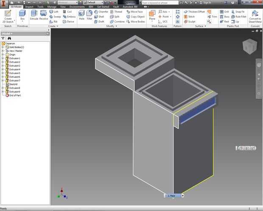The width and height of the screenshot is (263, 211).
Task: Choose Thicken/Offset surface tool
Action: coord(194,11)
